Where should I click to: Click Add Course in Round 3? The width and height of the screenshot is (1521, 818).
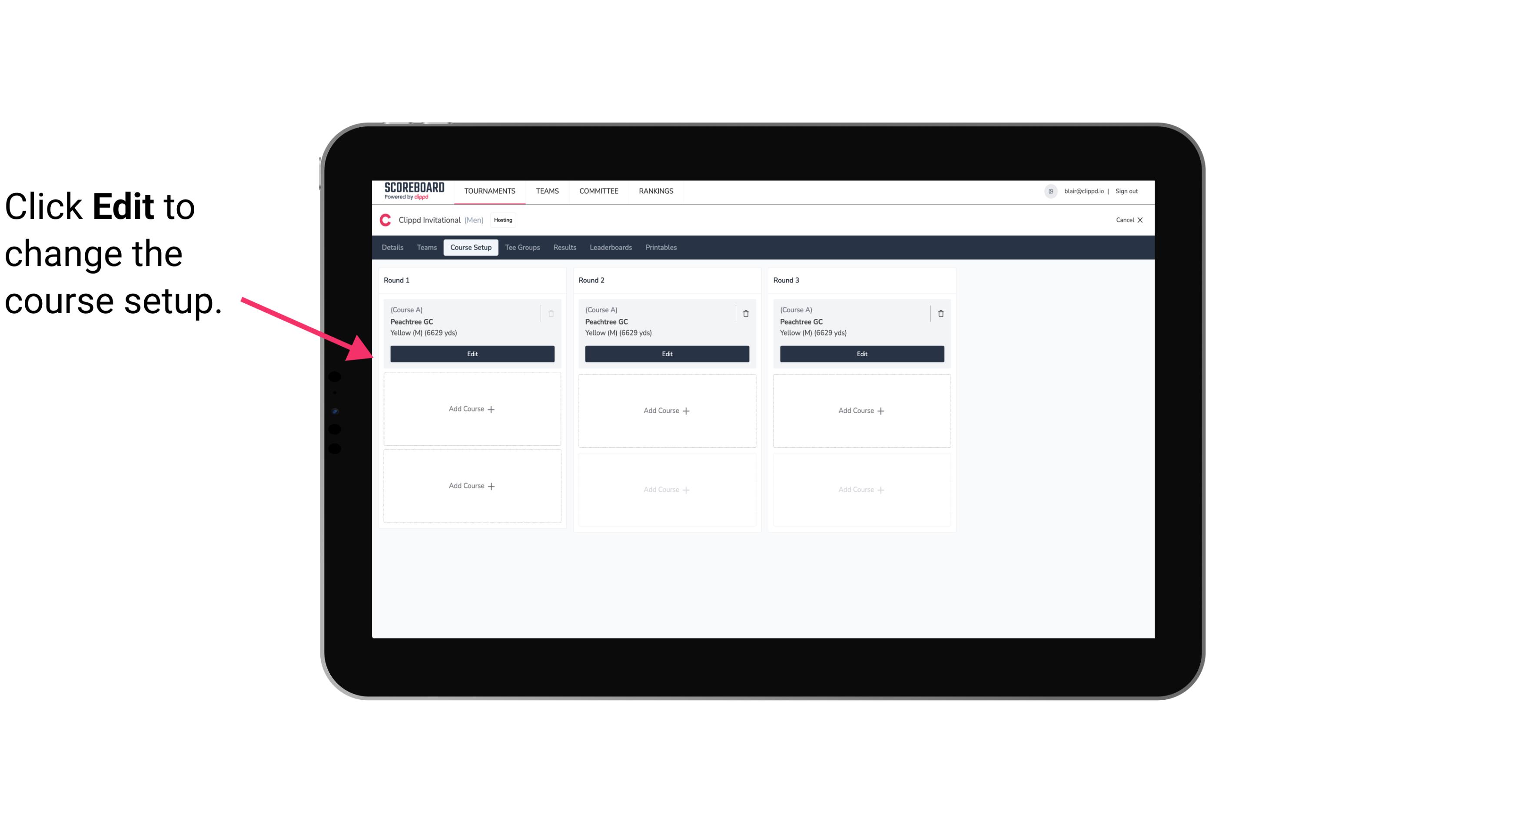[x=861, y=410]
